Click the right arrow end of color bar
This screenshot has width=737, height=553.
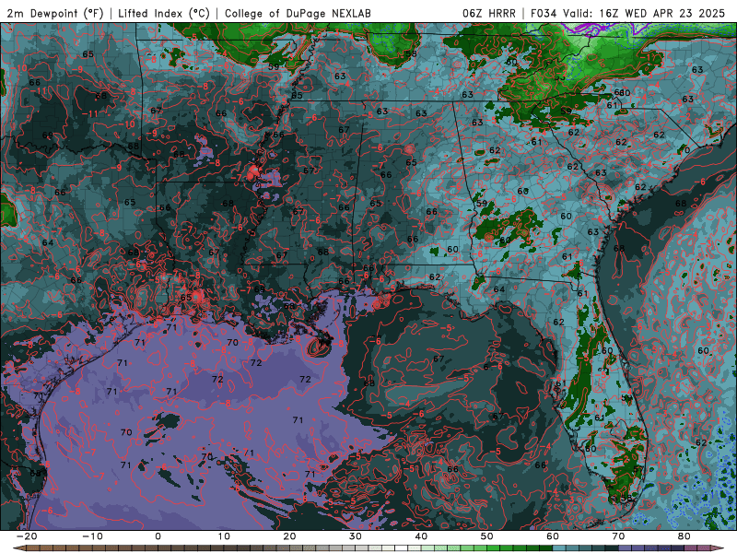(x=719, y=548)
